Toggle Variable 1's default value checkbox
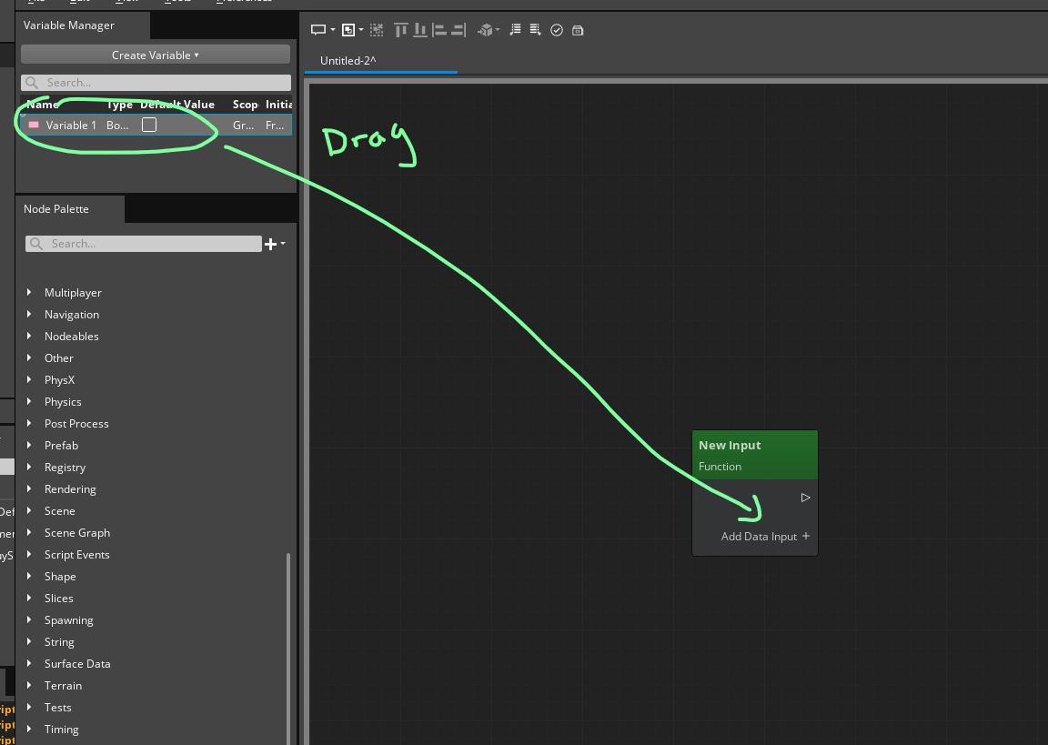This screenshot has width=1048, height=745. (148, 125)
